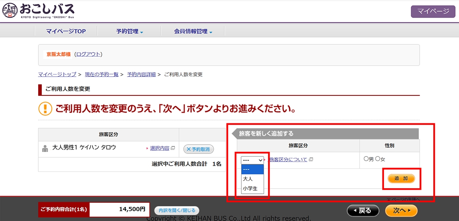Click the ログアウト link
459x221 pixels.
[88, 54]
